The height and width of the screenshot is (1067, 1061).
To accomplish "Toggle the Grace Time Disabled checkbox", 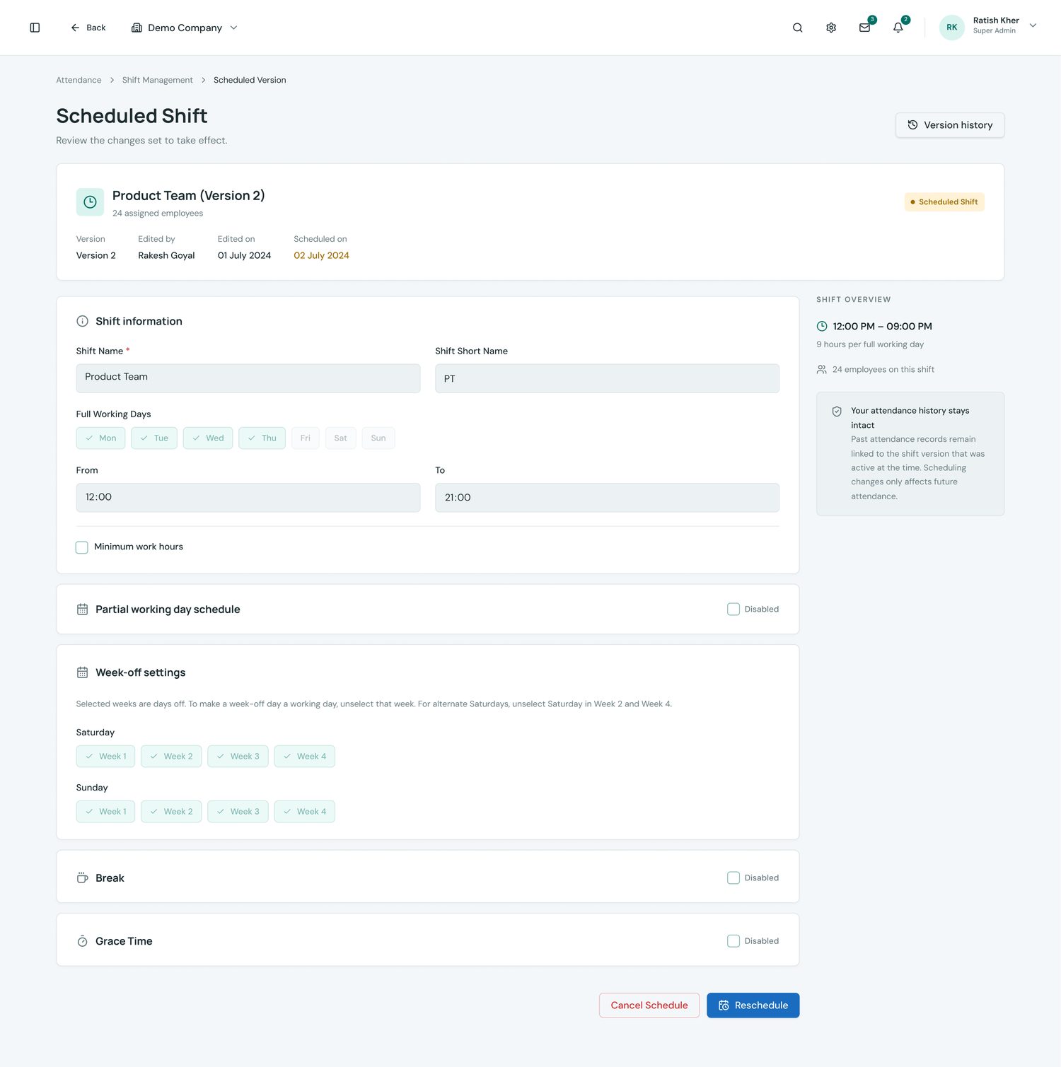I will (734, 941).
